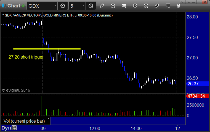Click the Twitter bird icon
This screenshot has height=132, width=210.
[x=178, y=6]
